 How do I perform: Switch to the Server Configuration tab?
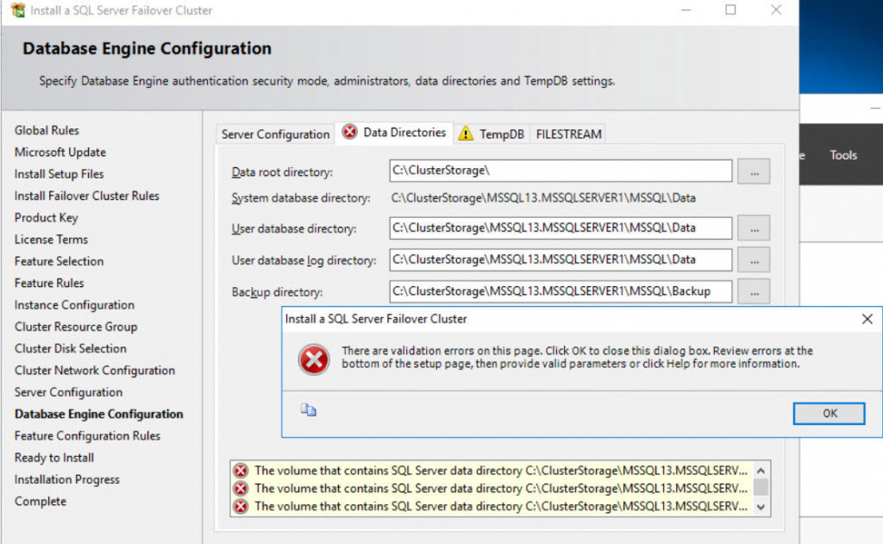[275, 134]
